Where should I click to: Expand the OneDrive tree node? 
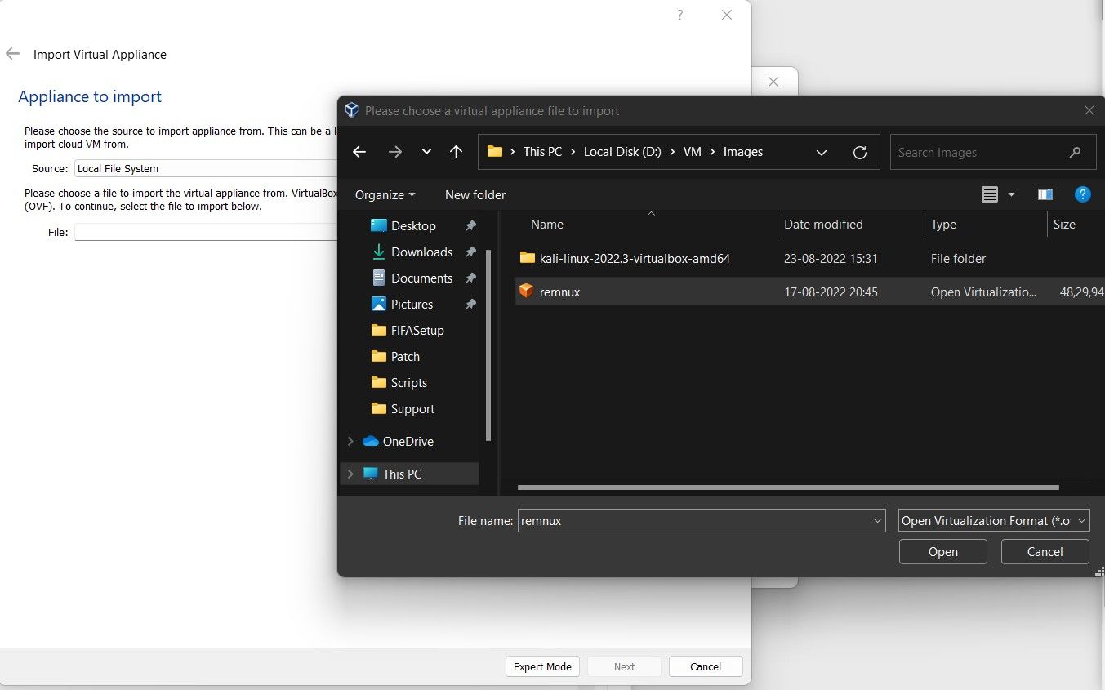coord(350,441)
